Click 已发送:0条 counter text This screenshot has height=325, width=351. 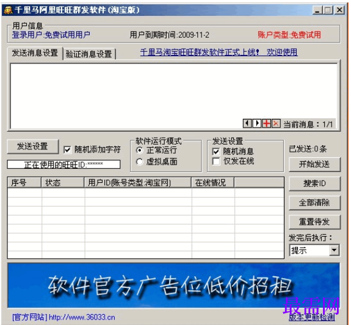tap(308, 149)
